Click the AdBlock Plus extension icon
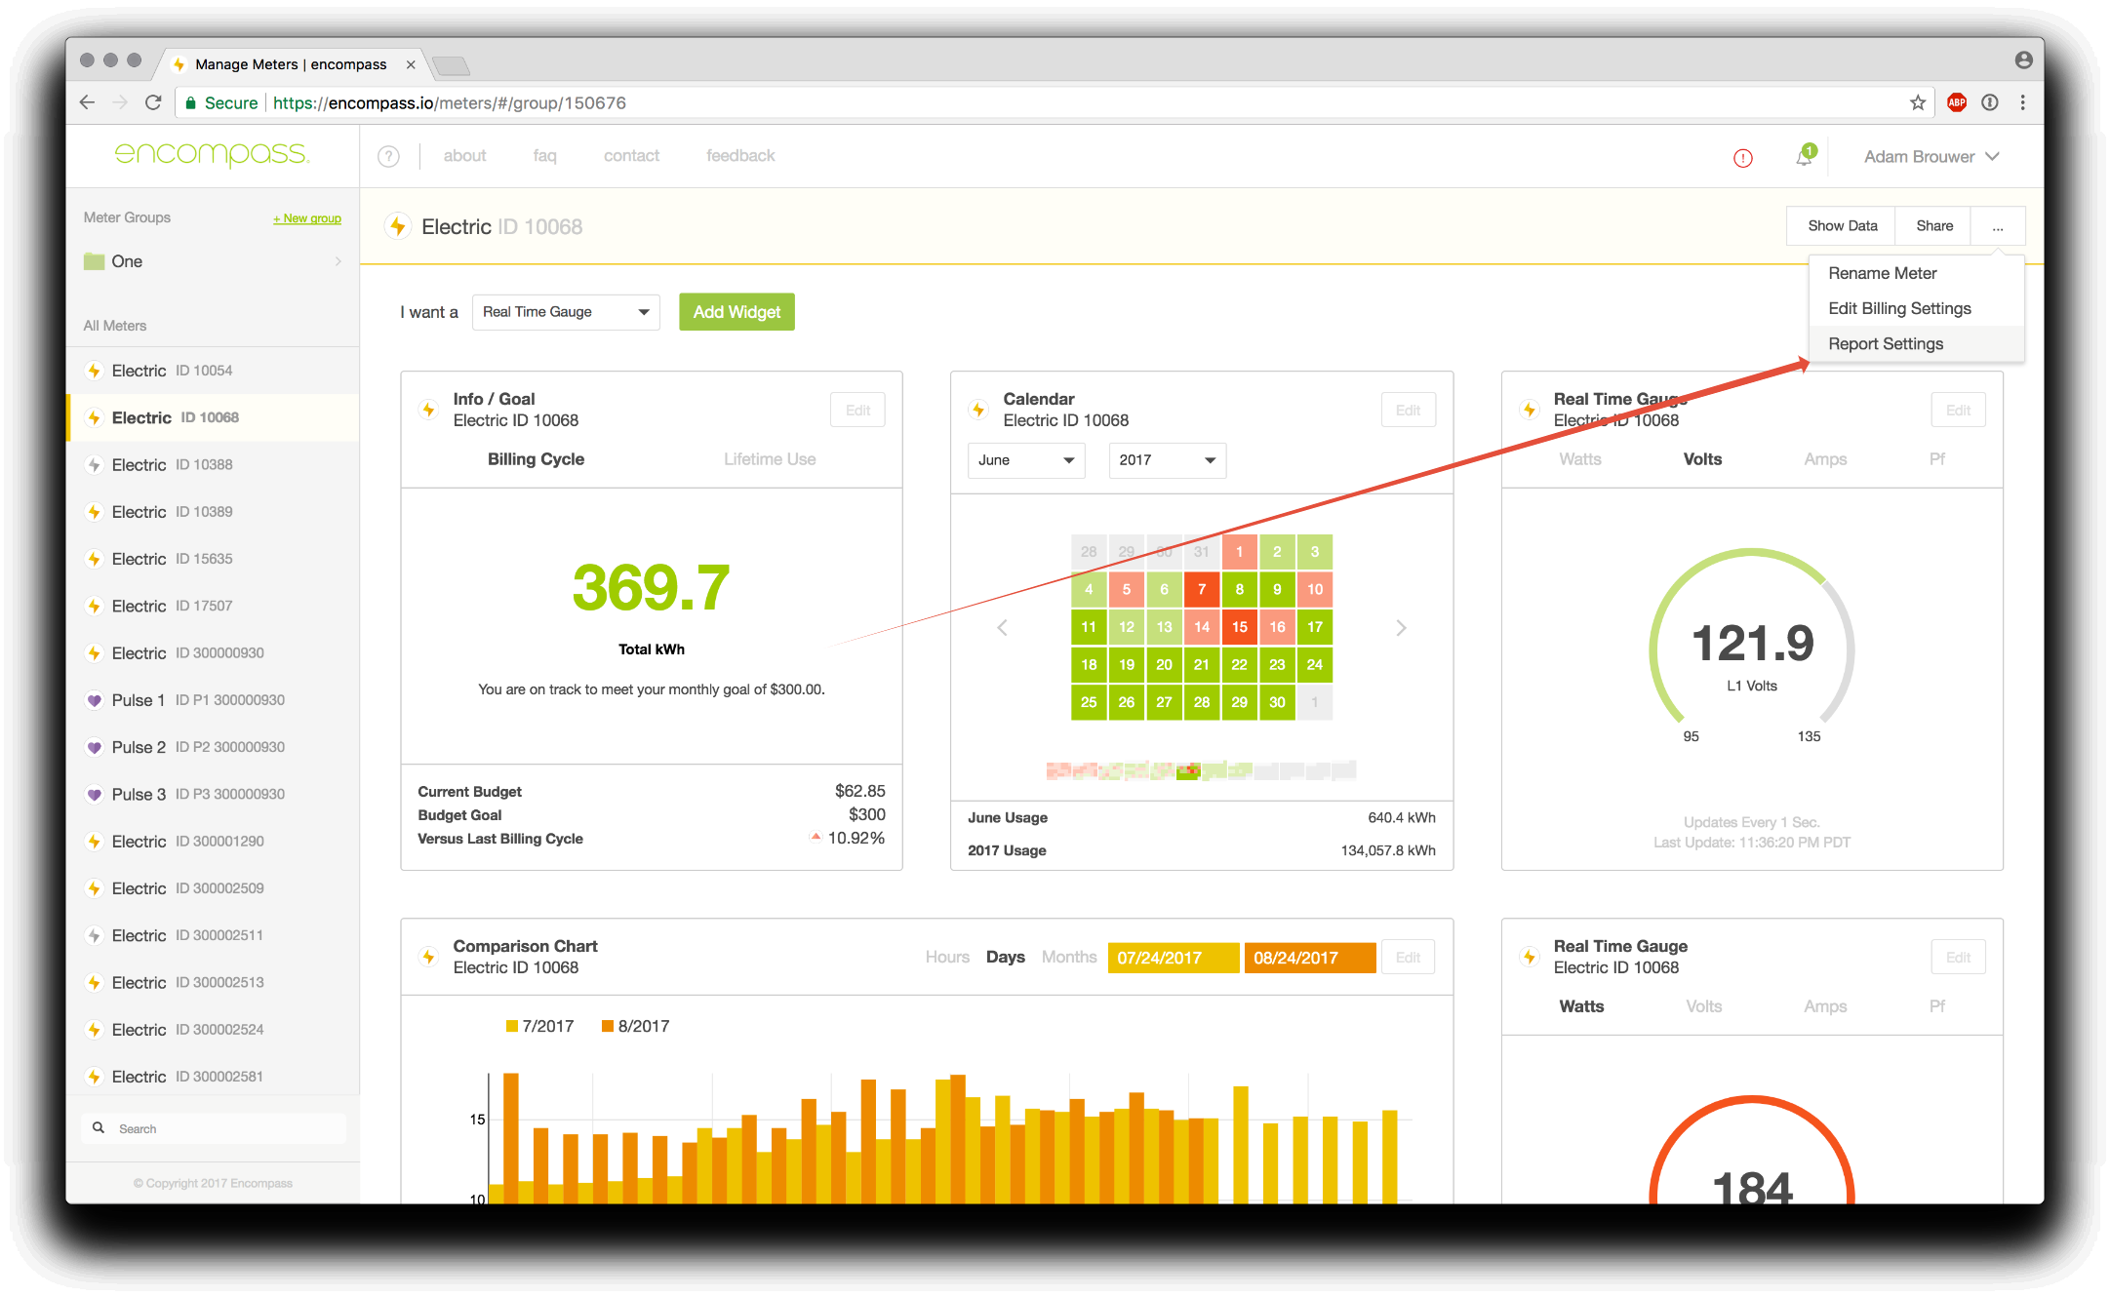 (x=1956, y=102)
